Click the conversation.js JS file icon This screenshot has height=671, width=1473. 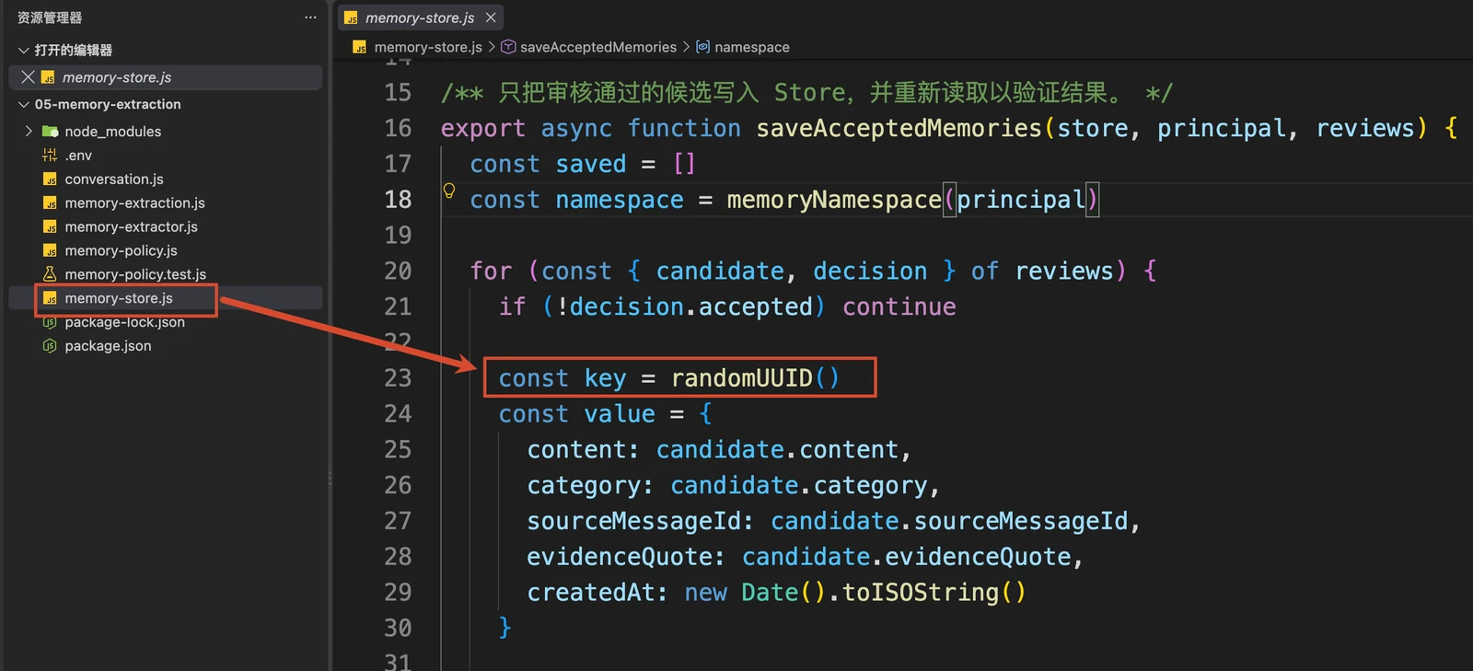coord(50,179)
